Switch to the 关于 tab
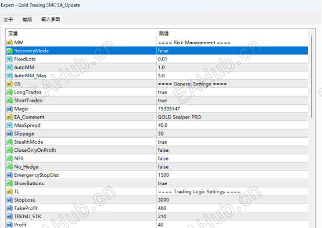 click(8, 20)
